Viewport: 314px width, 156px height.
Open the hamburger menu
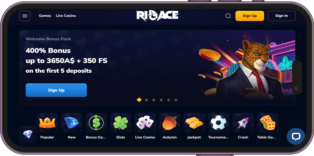coord(25,16)
